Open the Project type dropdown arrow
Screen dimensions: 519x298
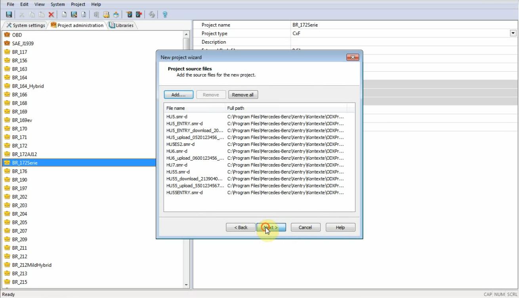point(513,33)
